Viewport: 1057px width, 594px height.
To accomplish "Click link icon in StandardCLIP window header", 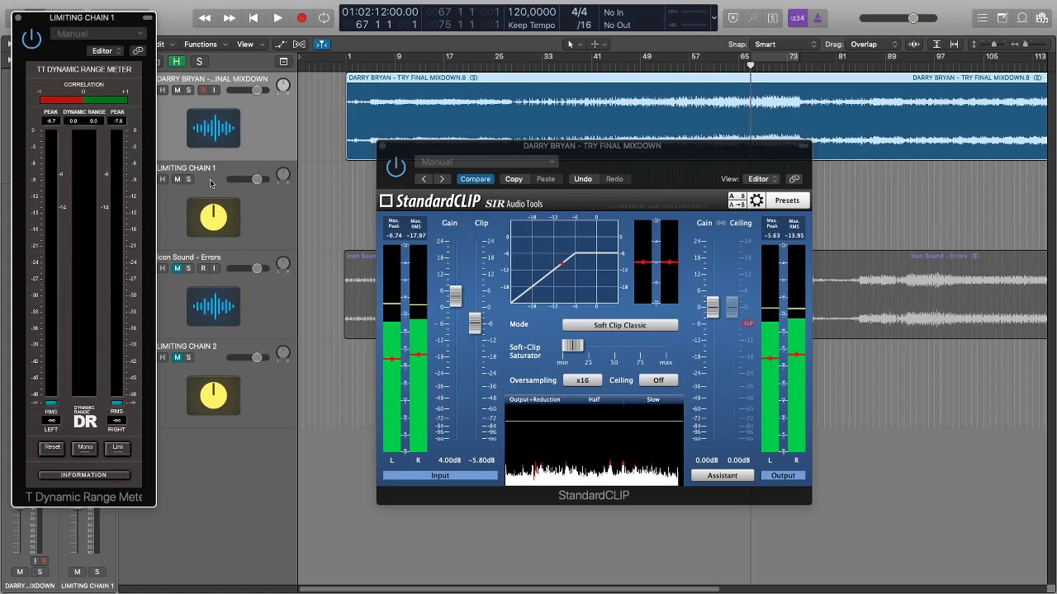I will point(794,179).
